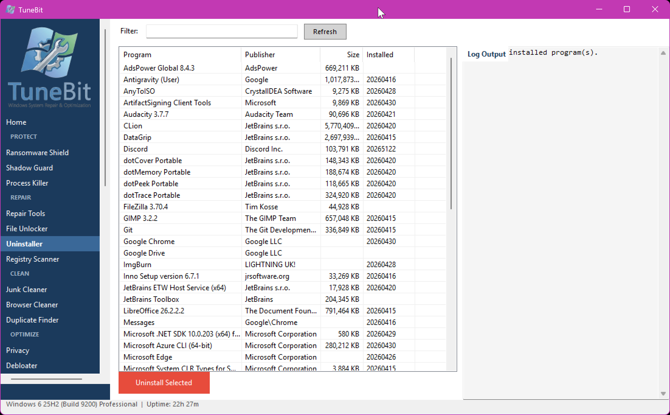Screen dimensions: 670x415
Task: Close the TuneBit window
Action: coord(655,9)
